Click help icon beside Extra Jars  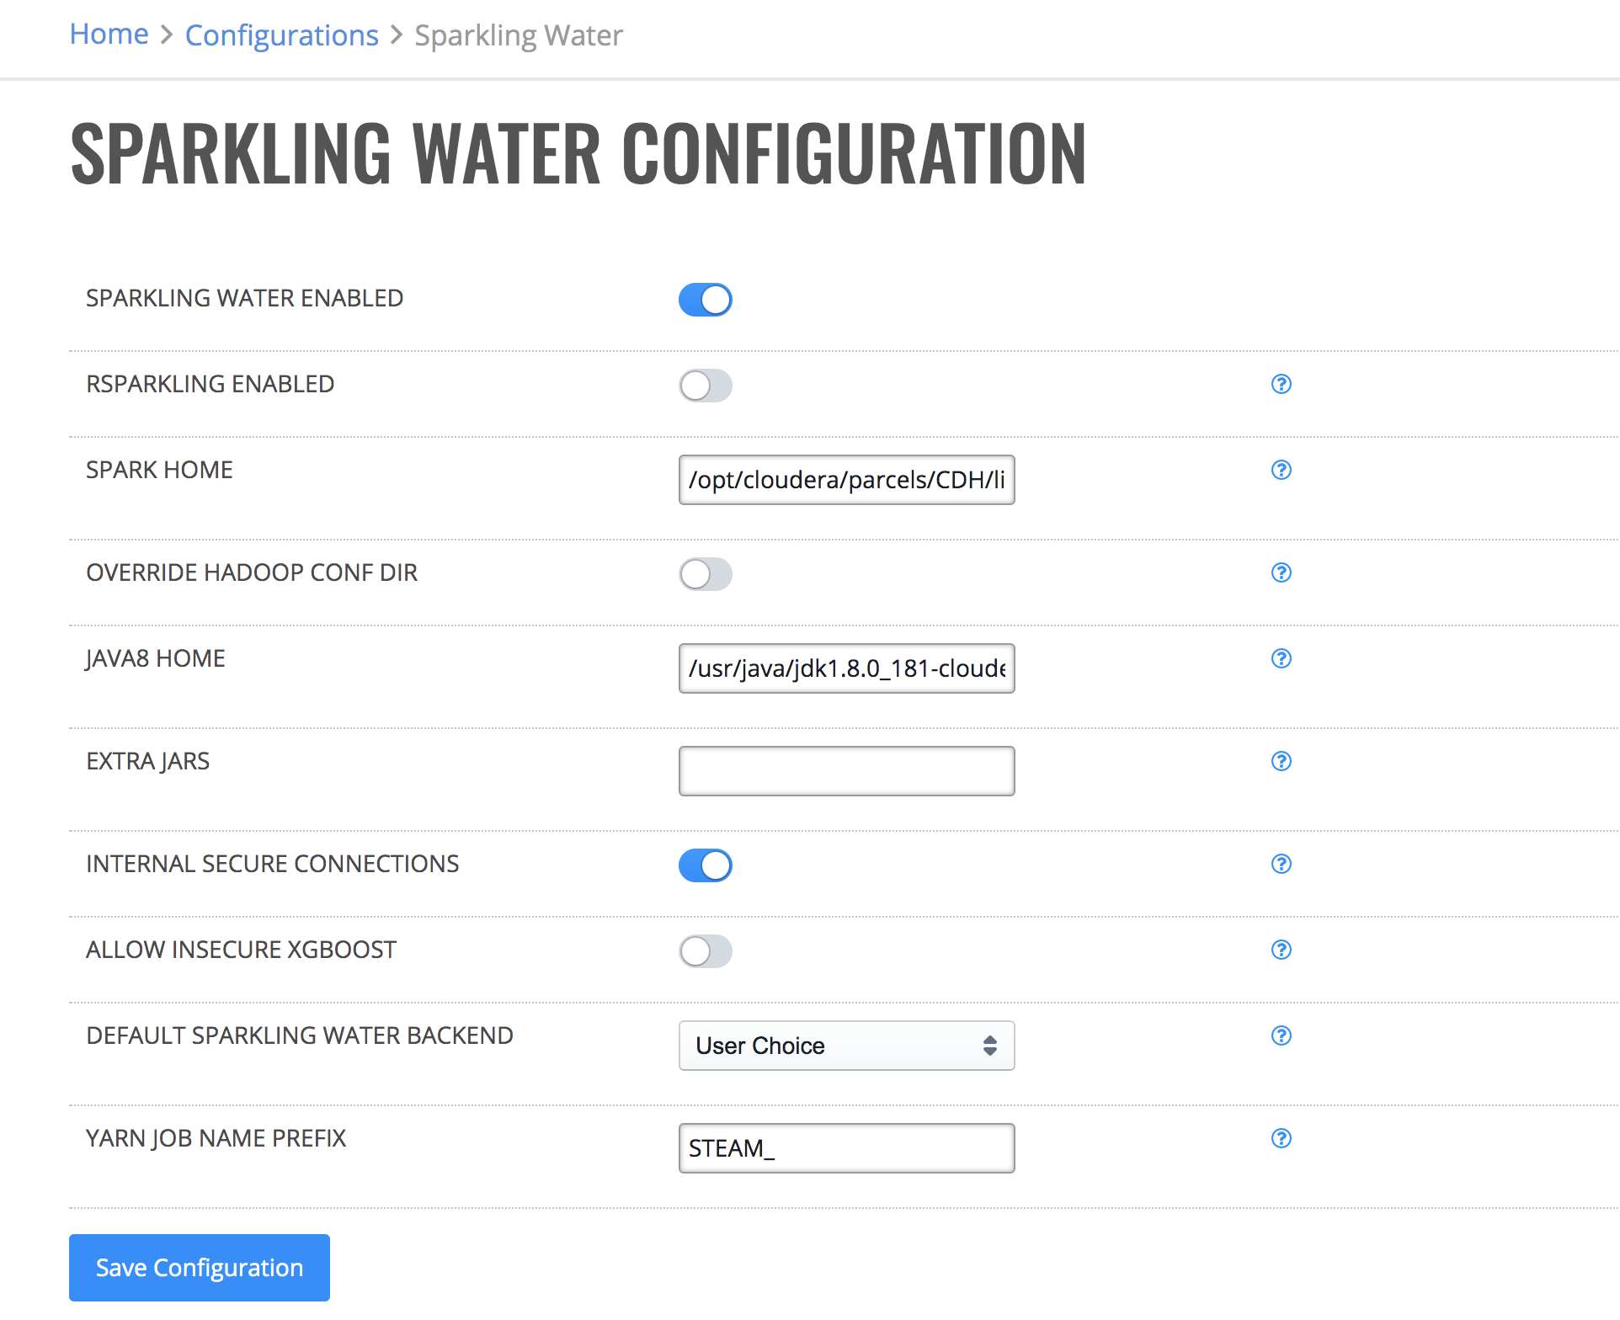(x=1281, y=761)
